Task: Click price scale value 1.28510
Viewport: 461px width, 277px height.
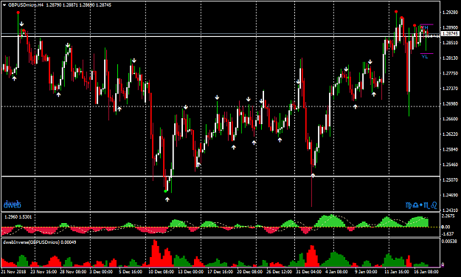Action: coord(450,43)
